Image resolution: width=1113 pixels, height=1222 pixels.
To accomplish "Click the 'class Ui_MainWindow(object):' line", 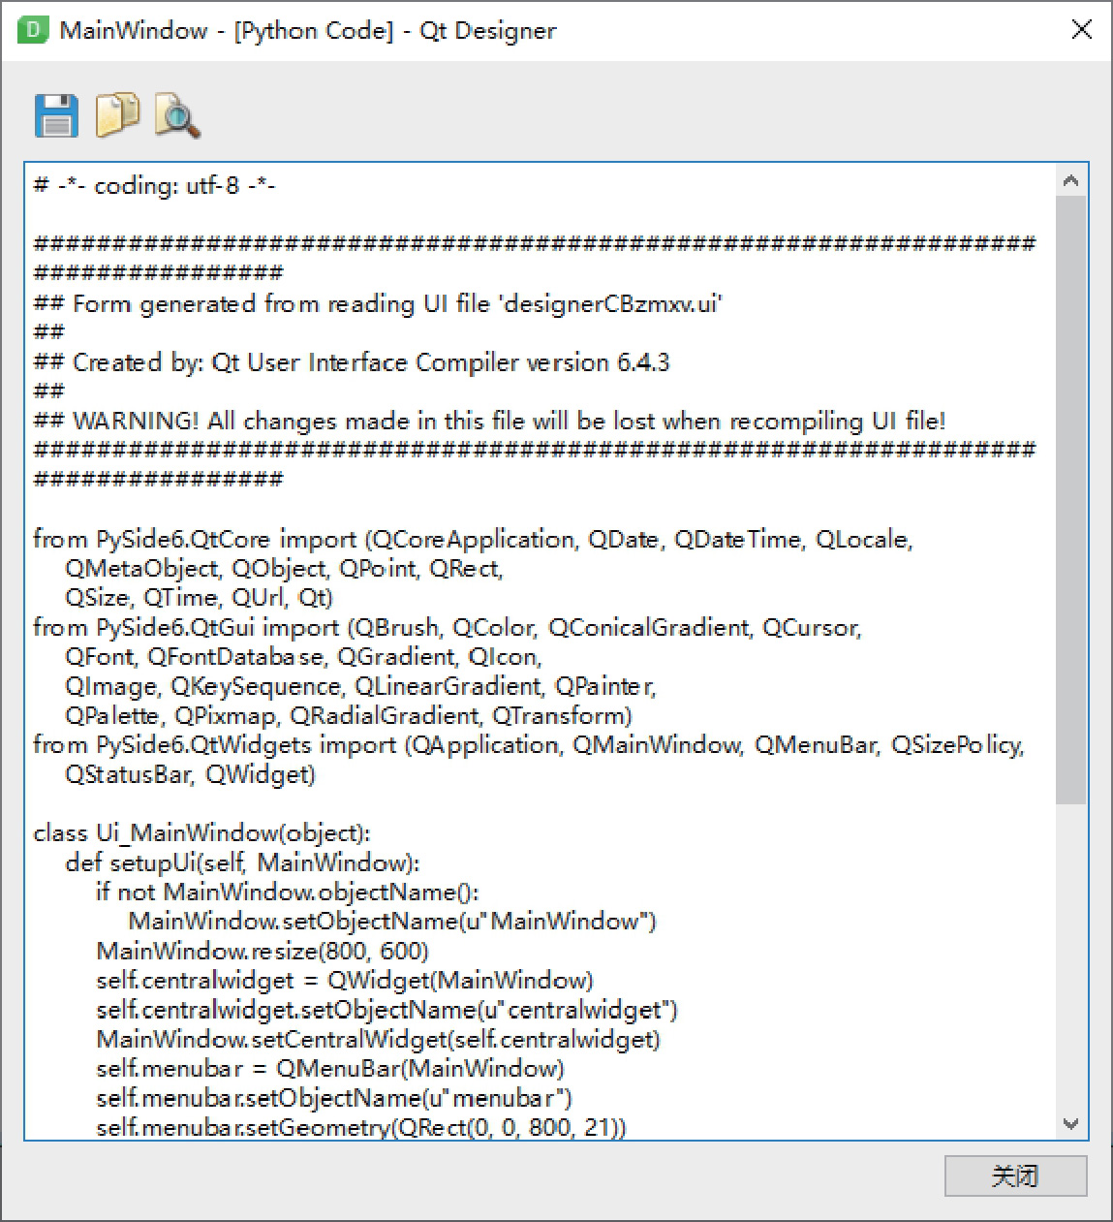I will [x=201, y=833].
